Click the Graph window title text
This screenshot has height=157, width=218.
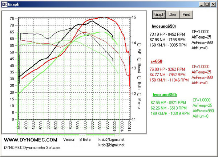pyautogui.click(x=14, y=4)
